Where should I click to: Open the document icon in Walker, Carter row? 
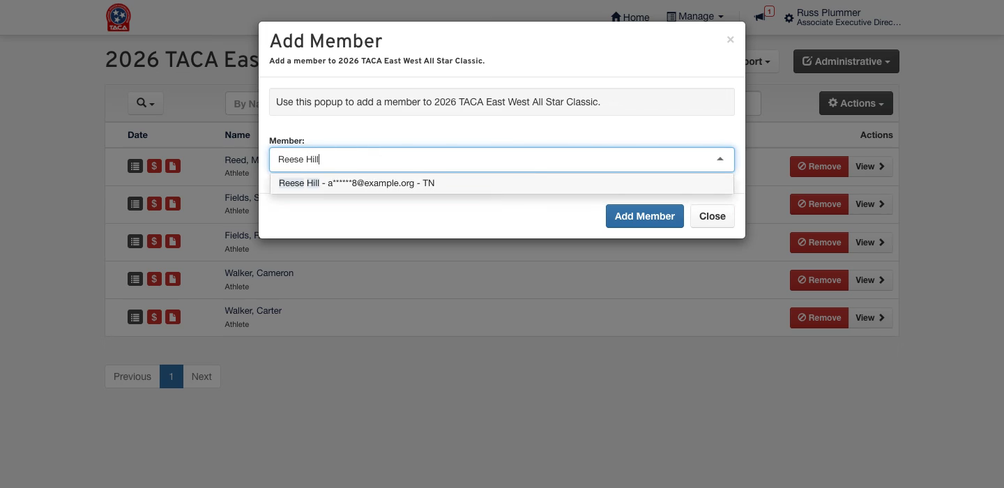(173, 317)
